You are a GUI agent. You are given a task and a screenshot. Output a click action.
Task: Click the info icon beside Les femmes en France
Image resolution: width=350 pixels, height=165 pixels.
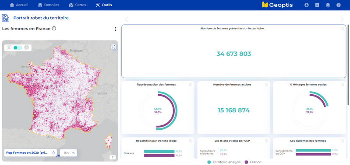54,28
